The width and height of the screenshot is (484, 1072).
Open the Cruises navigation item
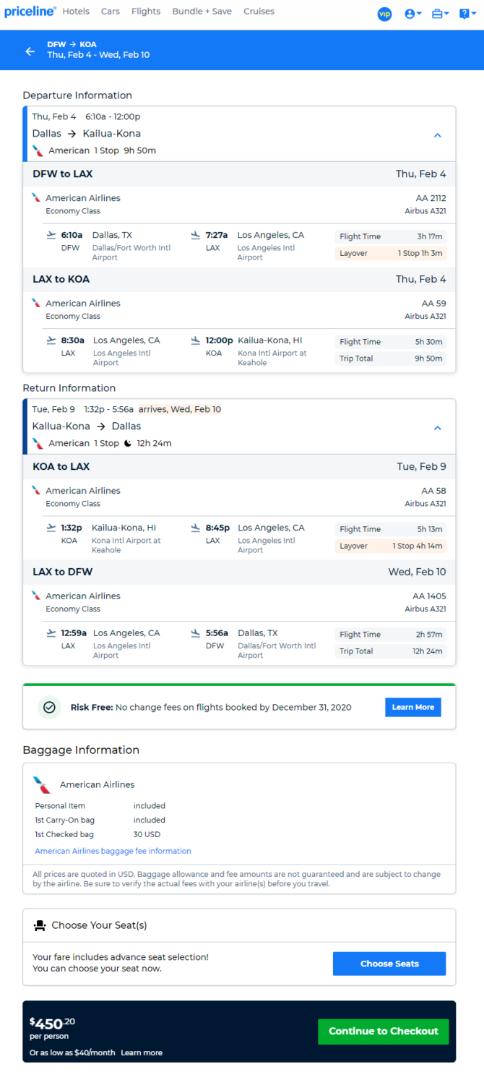point(259,12)
